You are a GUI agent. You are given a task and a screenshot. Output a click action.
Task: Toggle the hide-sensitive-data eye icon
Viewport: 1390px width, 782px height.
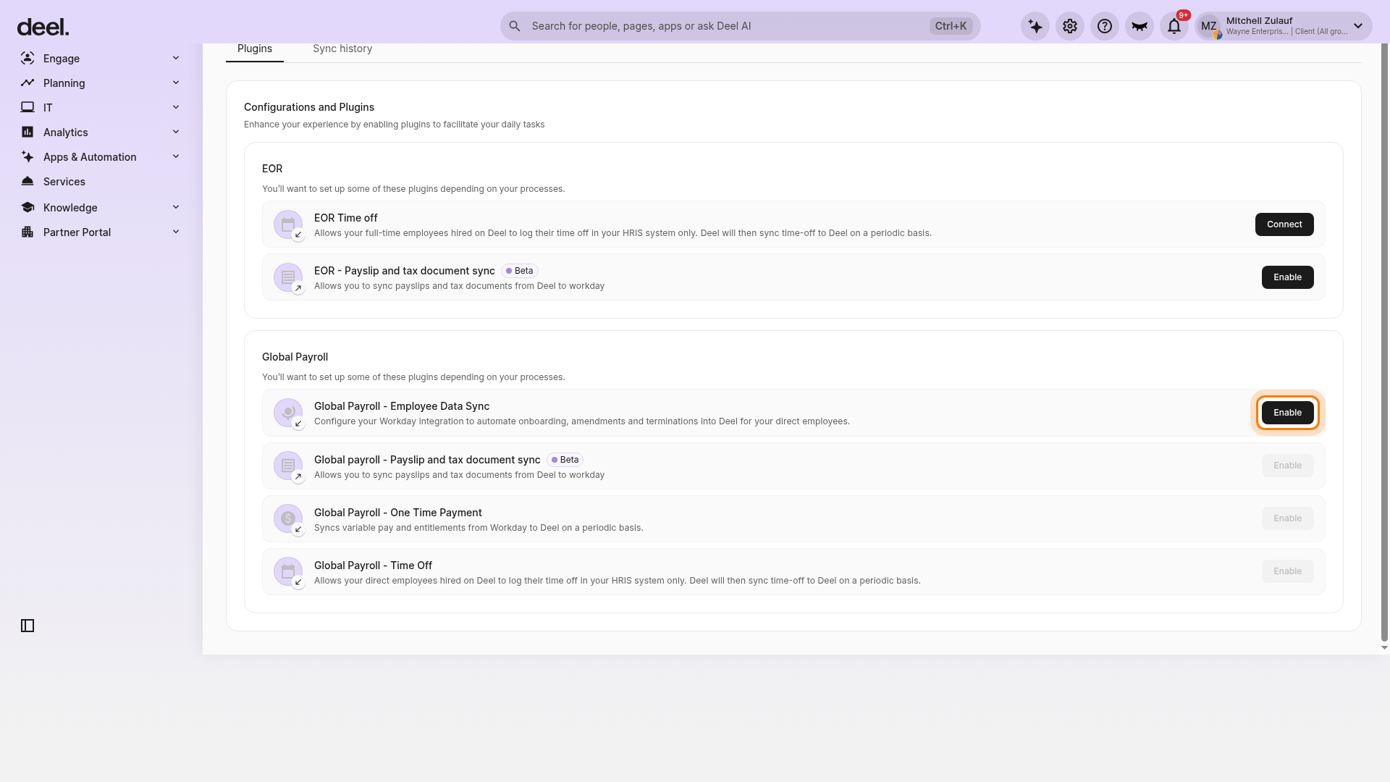click(x=1140, y=26)
